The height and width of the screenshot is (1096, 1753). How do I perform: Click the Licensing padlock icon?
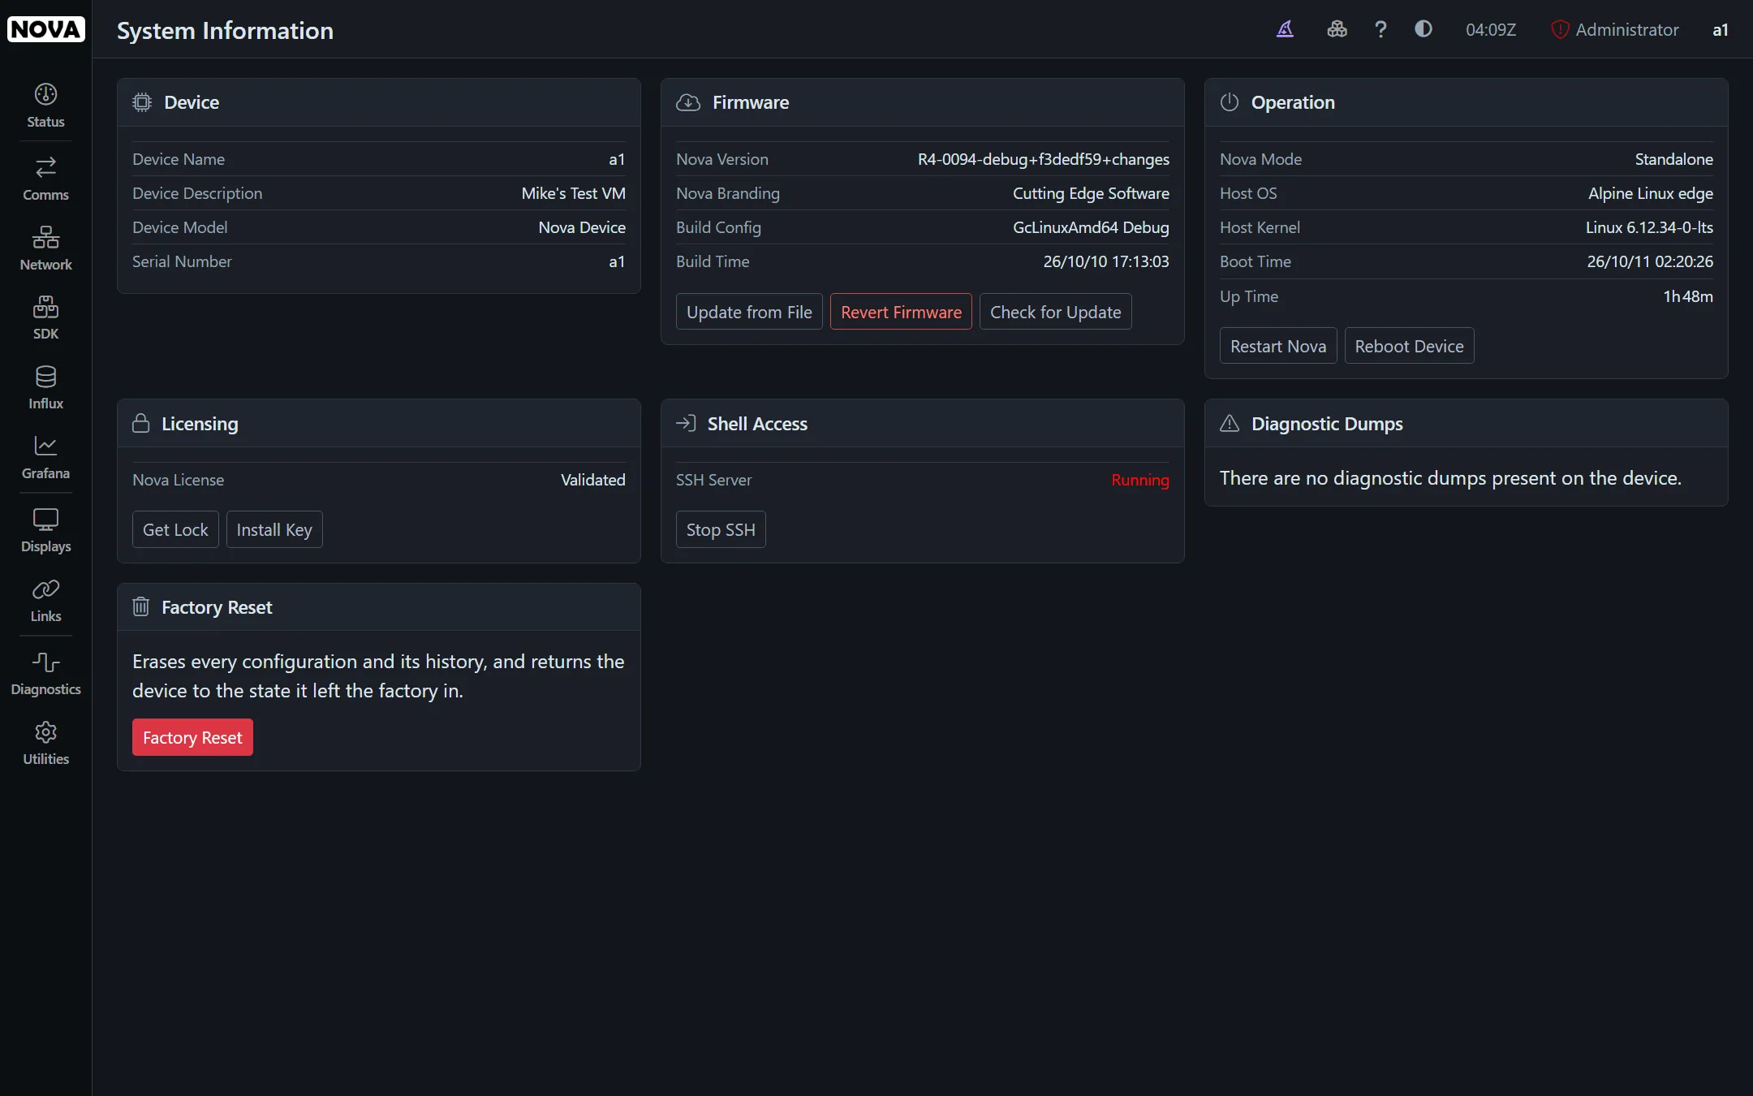click(x=141, y=424)
